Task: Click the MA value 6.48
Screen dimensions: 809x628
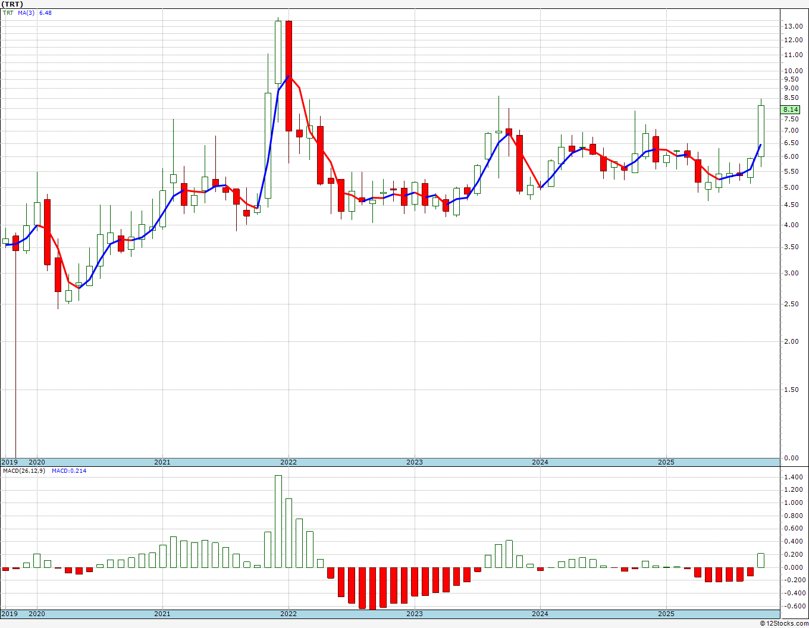Action: tap(45, 12)
